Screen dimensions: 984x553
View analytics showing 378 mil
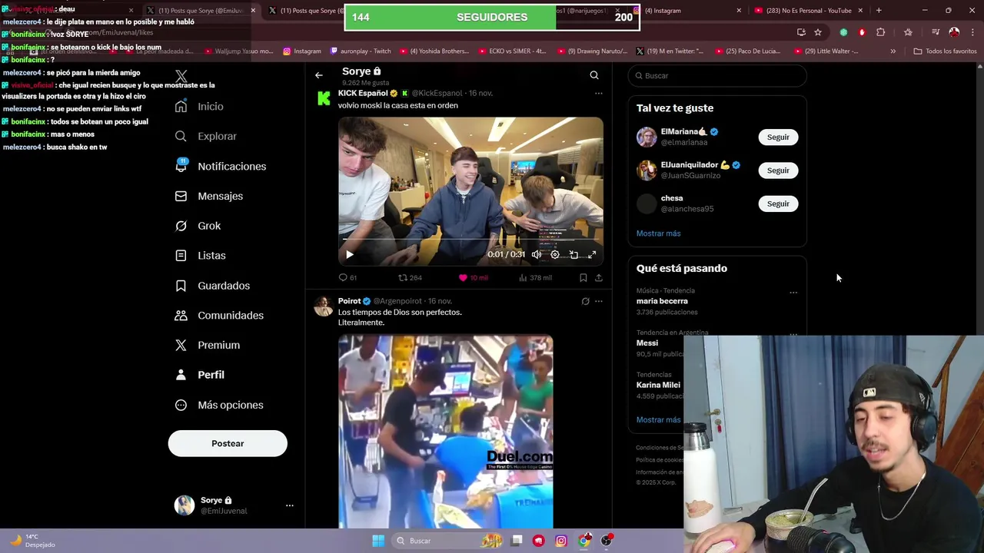(x=535, y=277)
